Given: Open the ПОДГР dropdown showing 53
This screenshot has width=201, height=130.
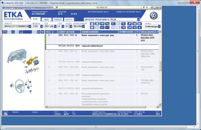Looking at the screenshot, I should [71, 27].
